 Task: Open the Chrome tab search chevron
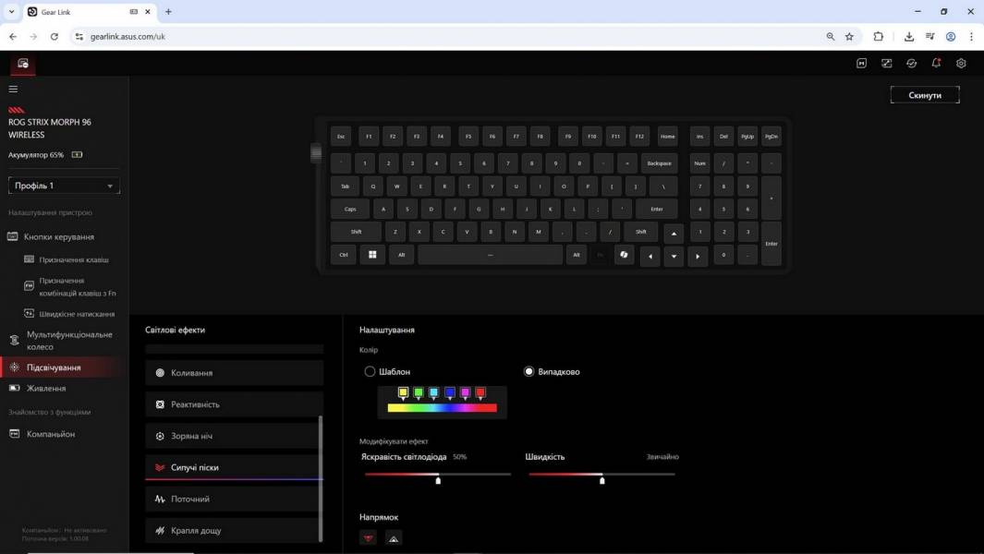[x=11, y=11]
